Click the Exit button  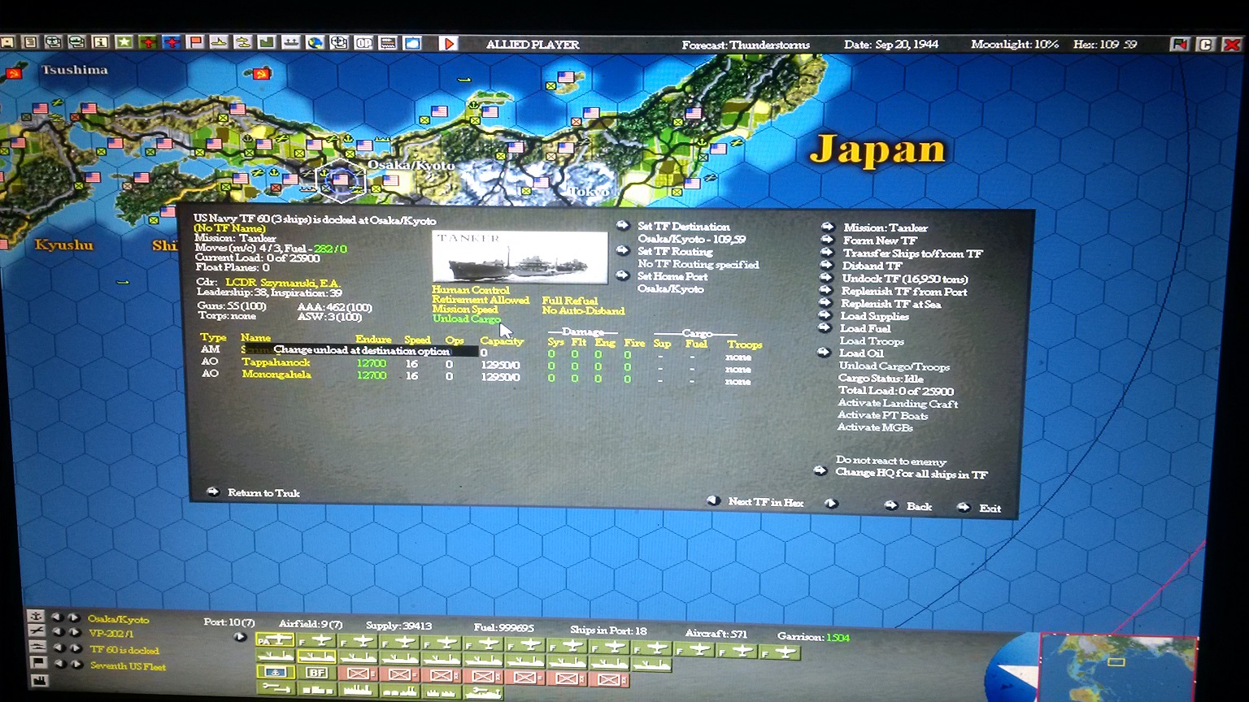tap(990, 508)
